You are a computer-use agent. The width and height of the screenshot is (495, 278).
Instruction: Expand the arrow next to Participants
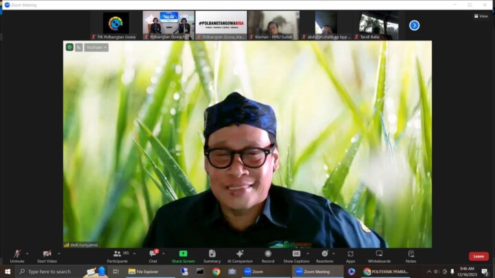135,253
